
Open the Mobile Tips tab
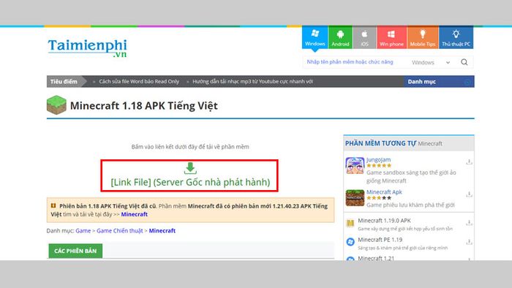(423, 37)
